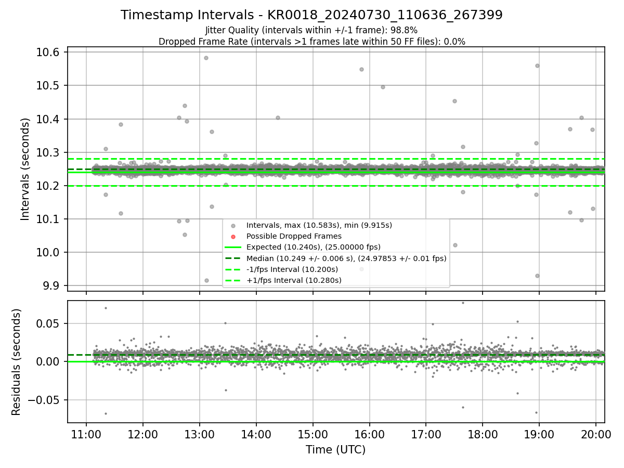This screenshot has height=468, width=624.
Task: Click the '16:00' x-axis tick label
Action: coord(369,434)
